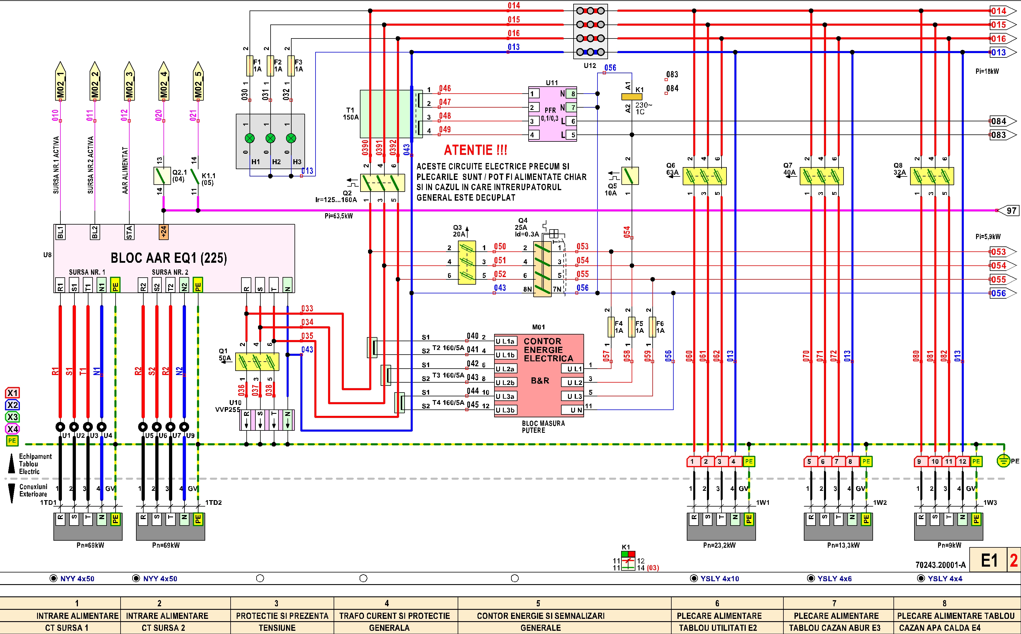Click the H2 green indicator lamp symbol
The image size is (1021, 634).
pos(270,138)
